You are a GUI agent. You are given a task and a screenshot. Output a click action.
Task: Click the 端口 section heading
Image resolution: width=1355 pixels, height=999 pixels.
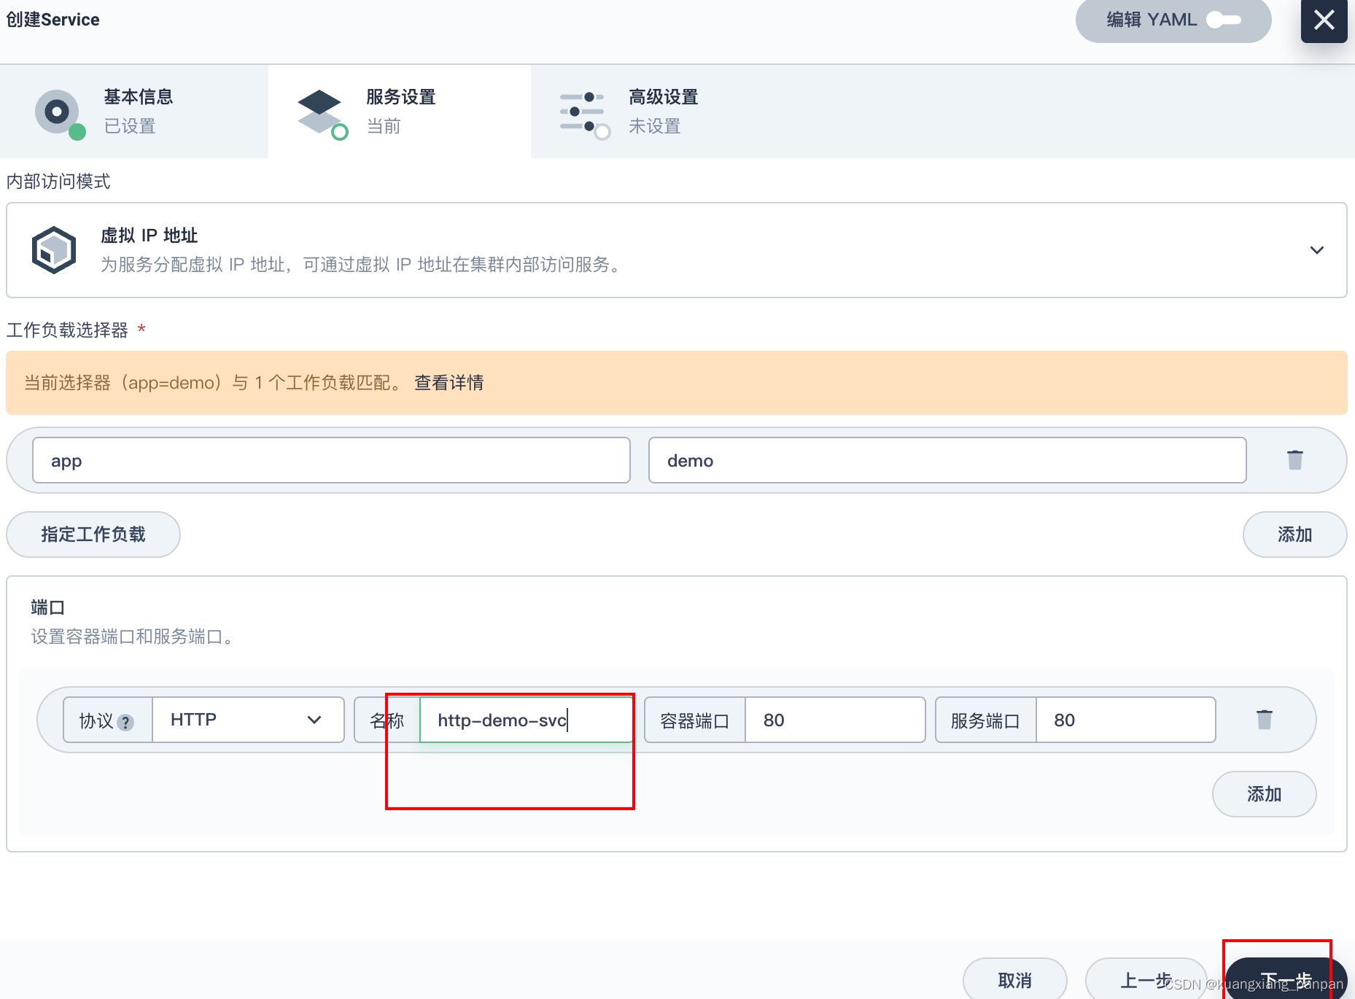[x=48, y=607]
